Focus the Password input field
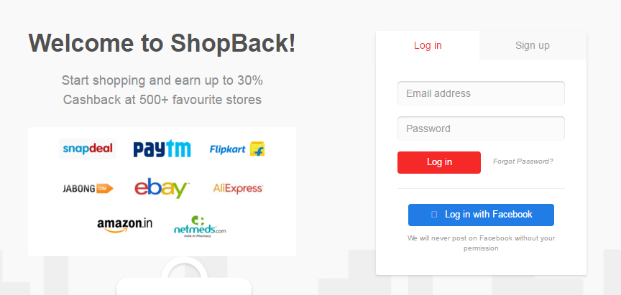Viewport: 621px width, 295px height. 481,128
